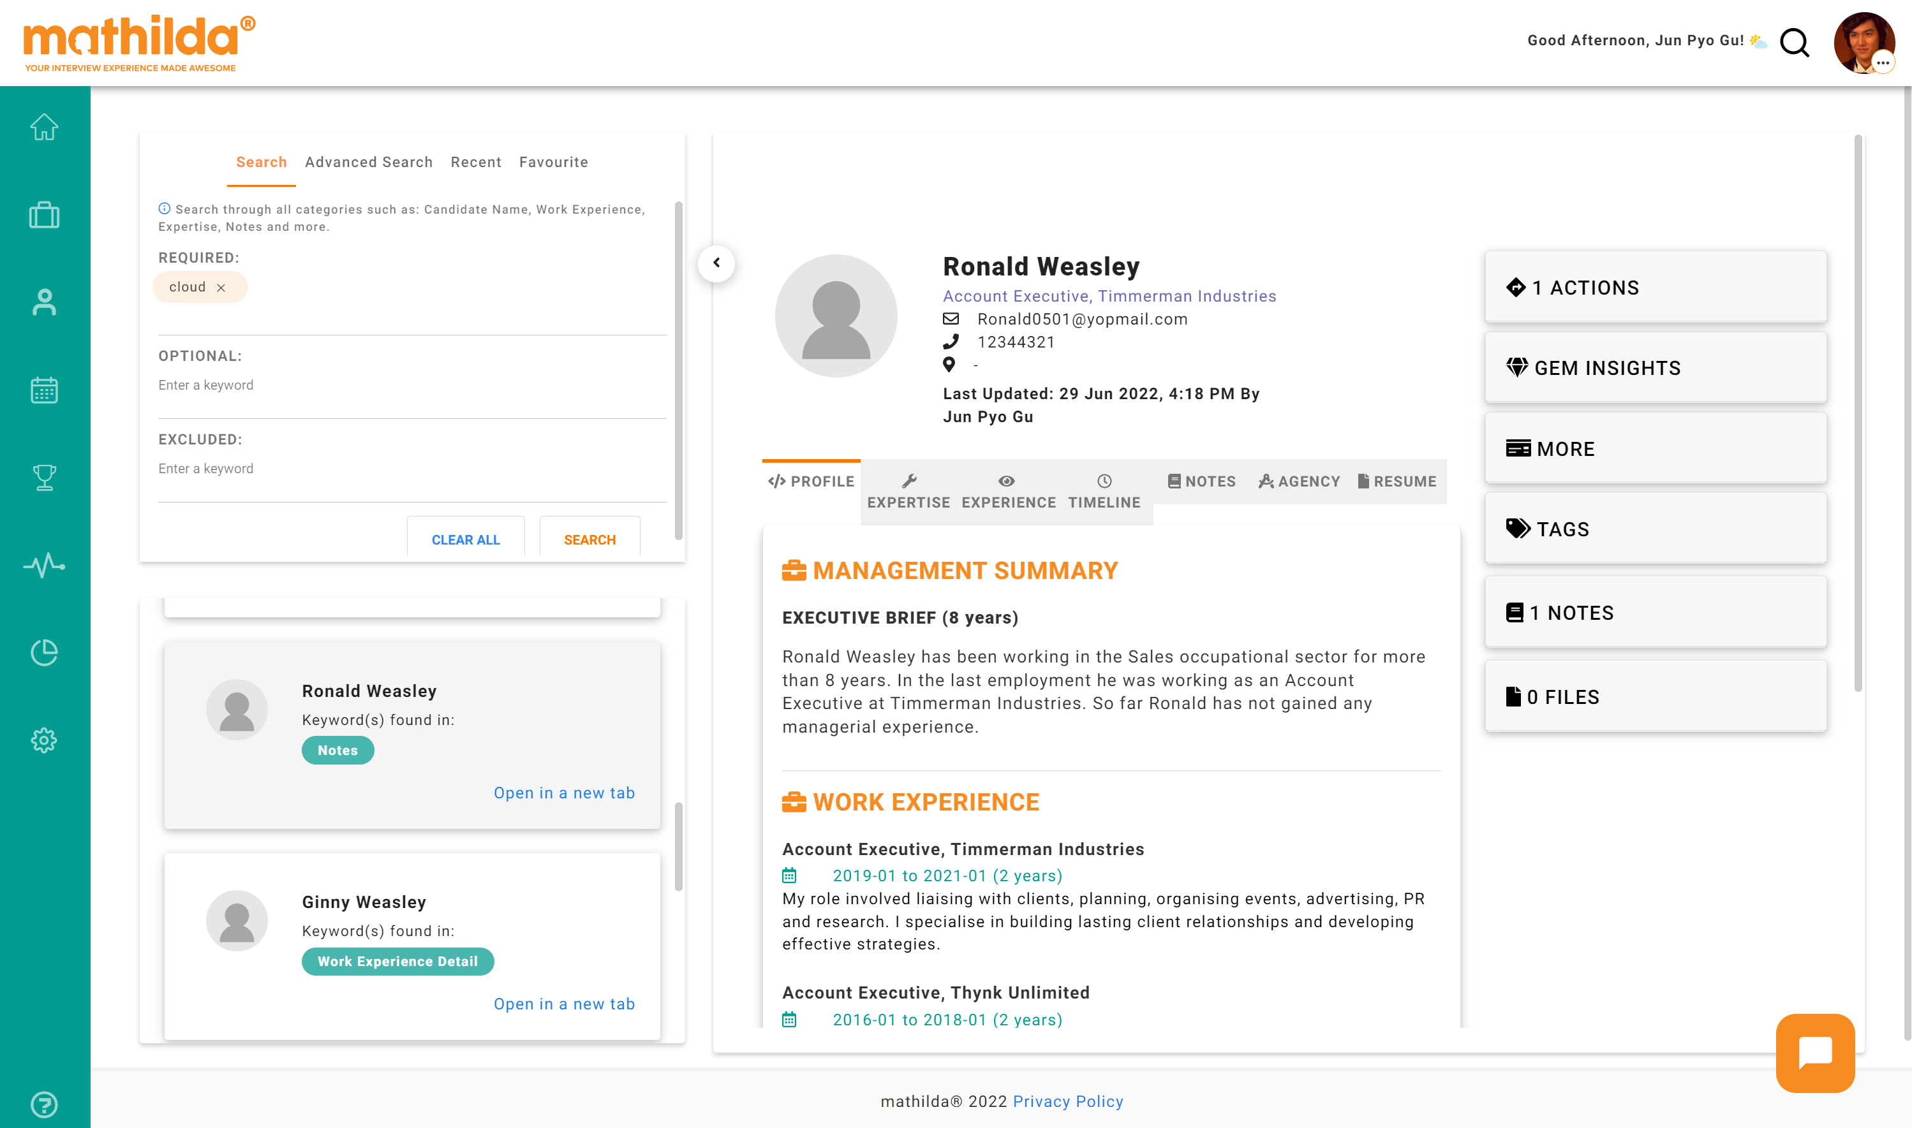Open the candidates person sidebar icon
The height and width of the screenshot is (1128, 1912).
point(44,302)
